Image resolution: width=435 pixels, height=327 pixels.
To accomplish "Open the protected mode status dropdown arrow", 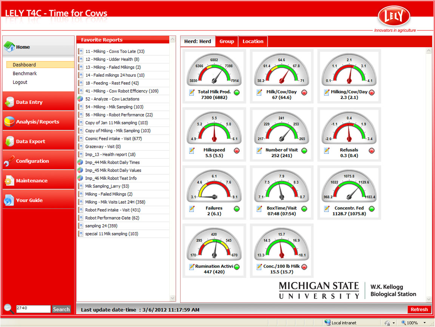I will point(393,323).
